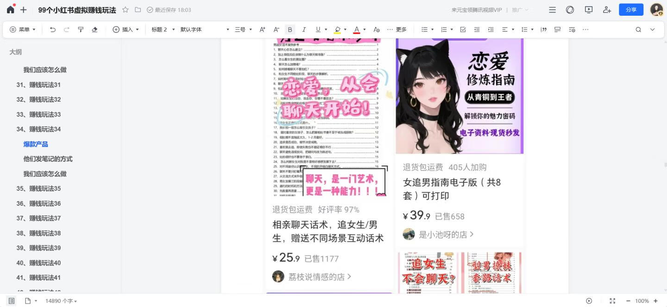Click the undo icon

(52, 29)
